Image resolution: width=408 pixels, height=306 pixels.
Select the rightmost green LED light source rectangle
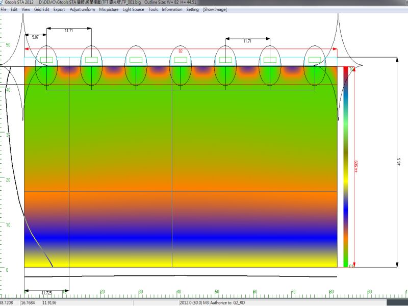pos(315,60)
